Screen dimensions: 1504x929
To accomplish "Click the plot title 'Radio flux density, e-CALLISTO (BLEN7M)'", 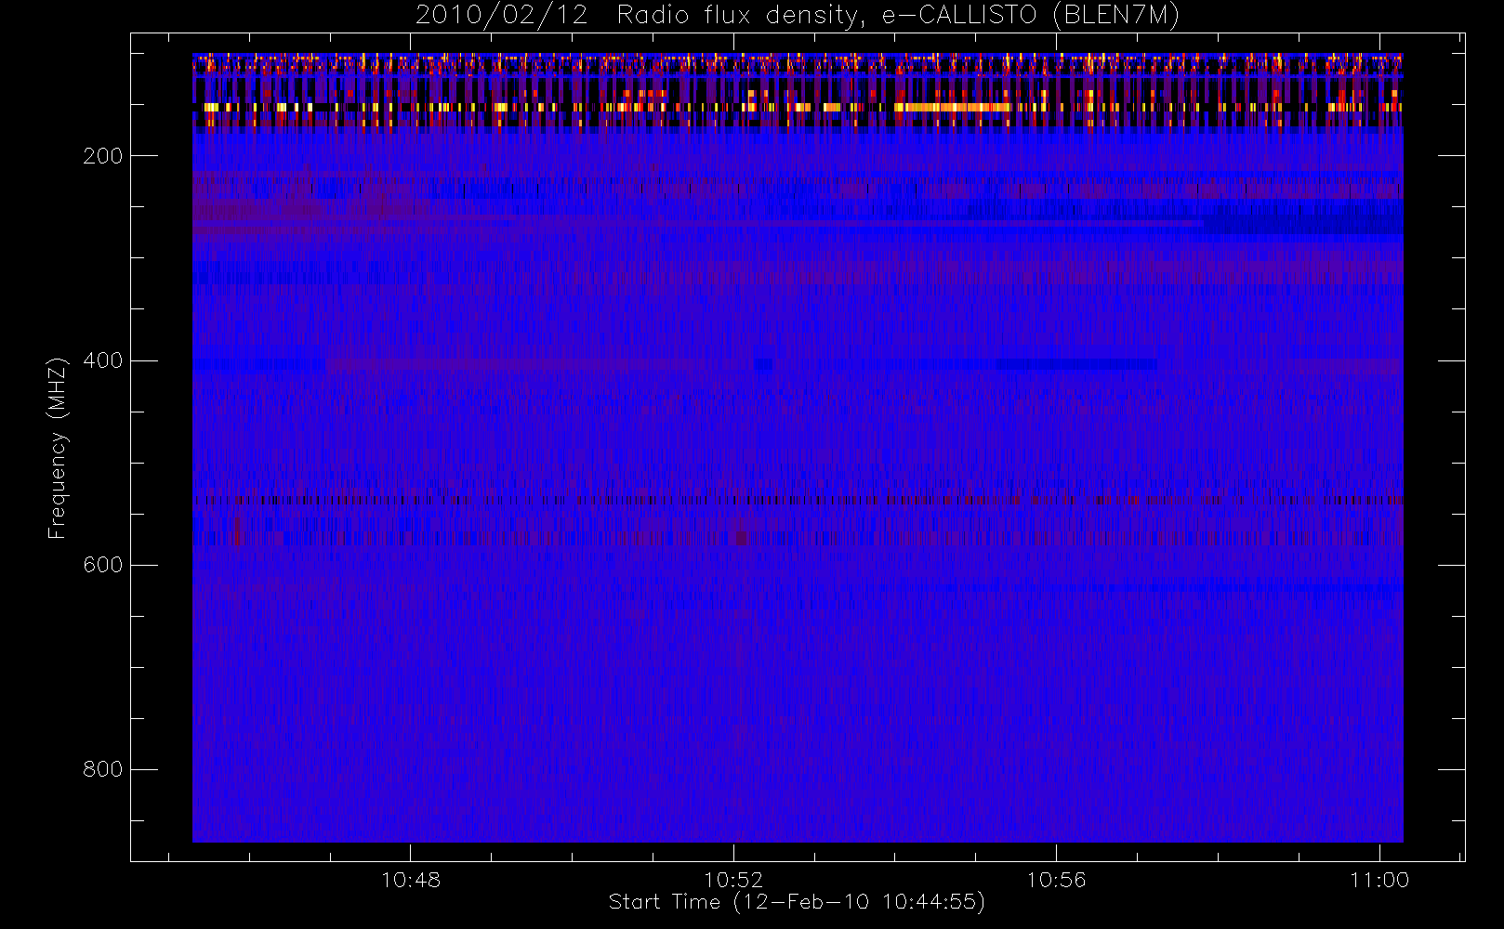I will pyautogui.click(x=898, y=16).
